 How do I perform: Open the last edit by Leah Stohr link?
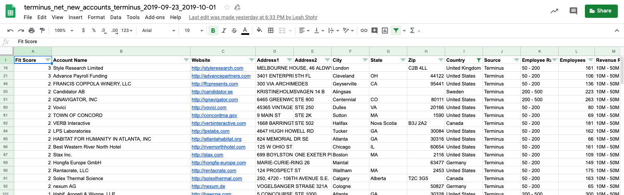click(x=253, y=17)
